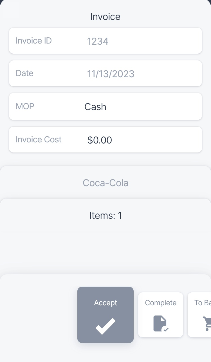Click the Invoice ID label

tap(34, 41)
